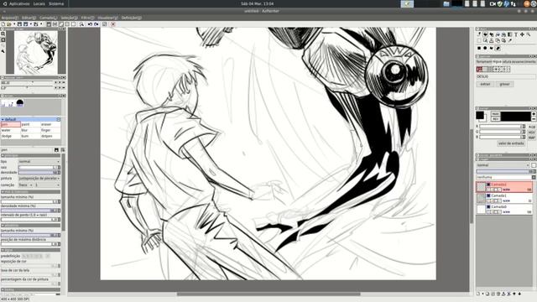Open dropdown arrow beside open icon
The width and height of the screenshot is (537, 302).
pyautogui.click(x=14, y=24)
